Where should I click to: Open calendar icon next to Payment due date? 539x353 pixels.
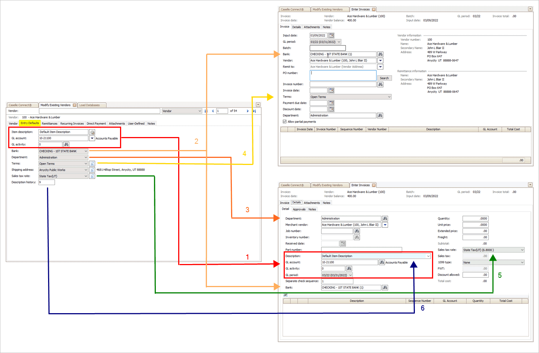point(331,103)
